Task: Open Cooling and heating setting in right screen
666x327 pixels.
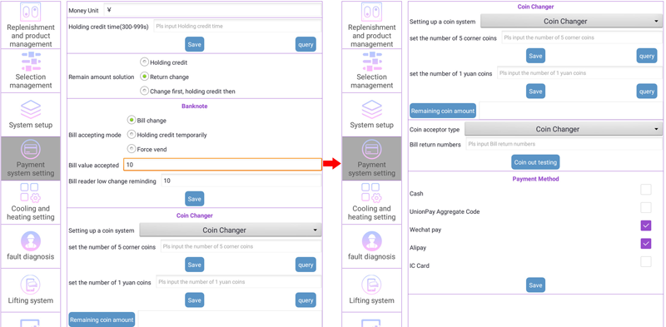Action: (371, 202)
